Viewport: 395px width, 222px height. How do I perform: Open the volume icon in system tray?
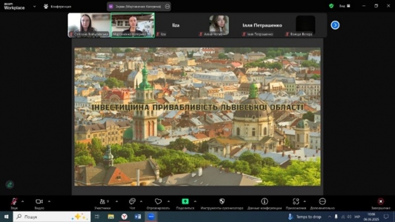point(349,216)
